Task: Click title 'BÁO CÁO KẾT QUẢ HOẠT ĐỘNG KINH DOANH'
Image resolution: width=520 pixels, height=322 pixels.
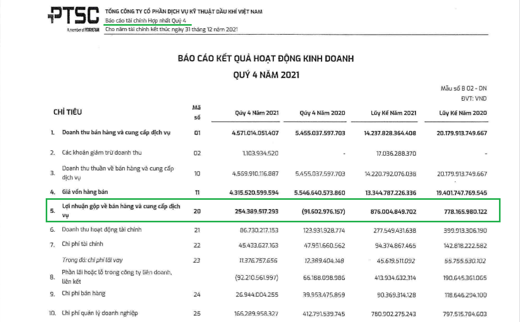Action: (266, 59)
